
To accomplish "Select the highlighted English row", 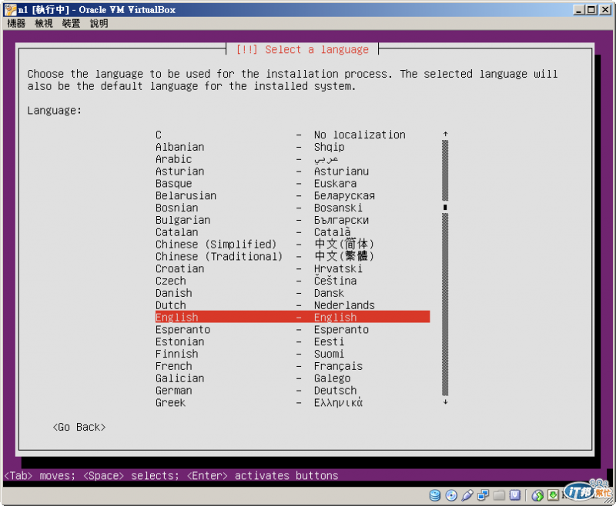I will pos(293,317).
